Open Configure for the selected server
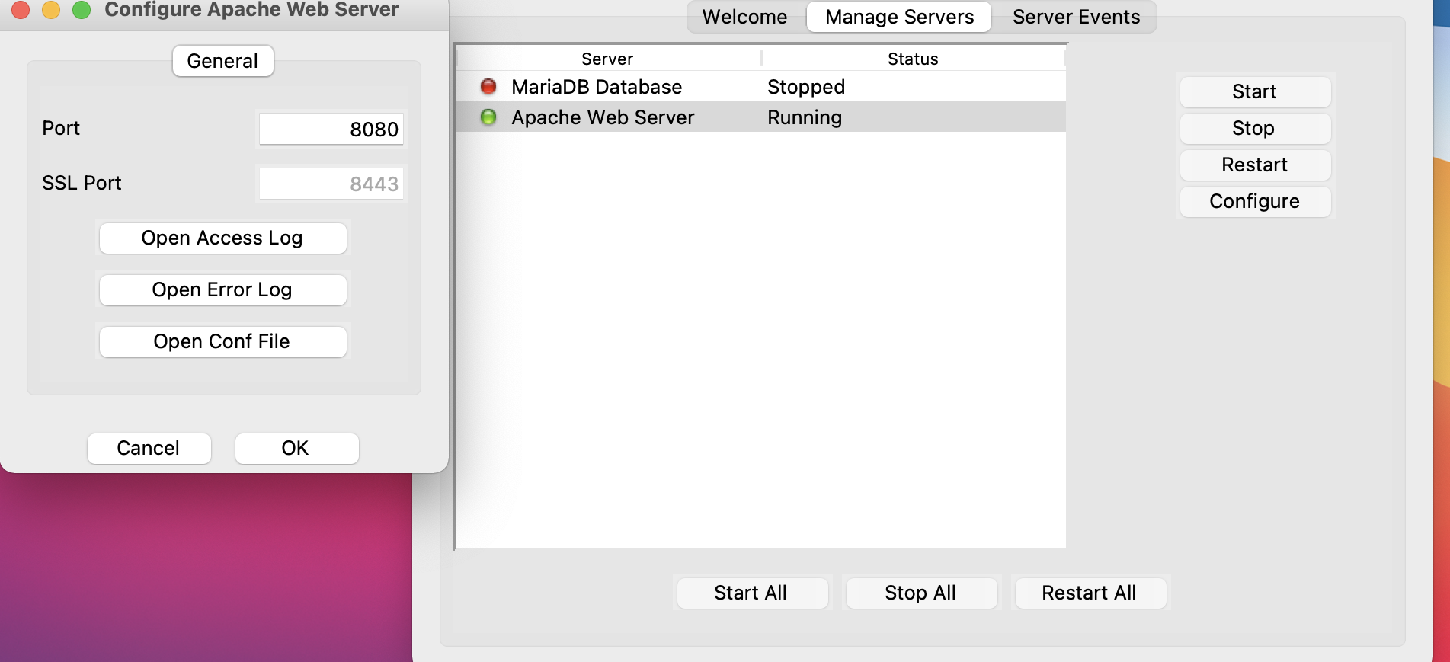 click(x=1255, y=201)
